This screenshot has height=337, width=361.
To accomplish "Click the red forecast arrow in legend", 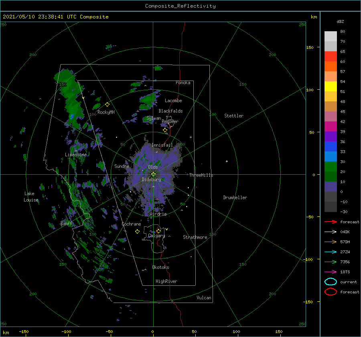I will [x=331, y=222].
